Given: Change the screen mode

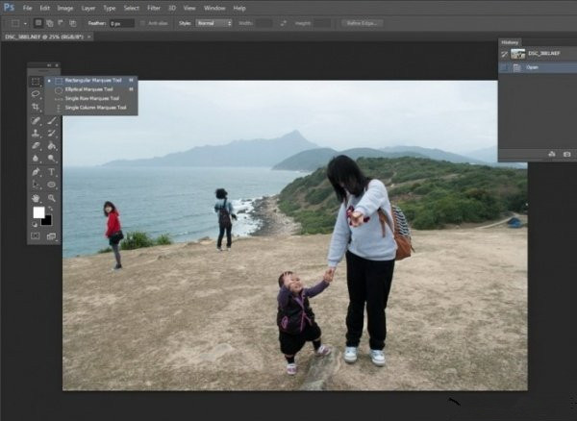Looking at the screenshot, I should 51,236.
